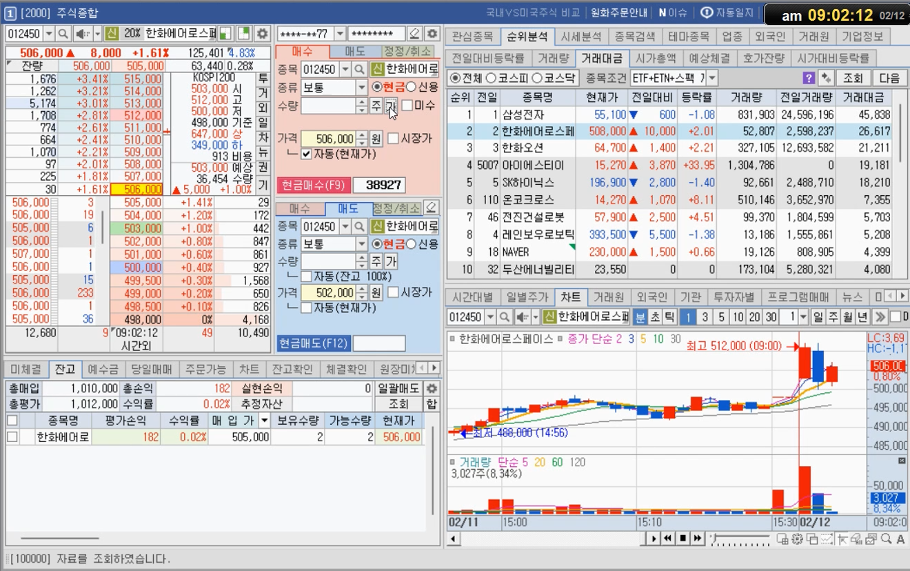Click the chart panel stock search magnifier

pyautogui.click(x=505, y=317)
